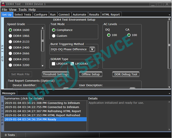Go to the Run tab
This screenshot has height=138, width=172.
53,14
